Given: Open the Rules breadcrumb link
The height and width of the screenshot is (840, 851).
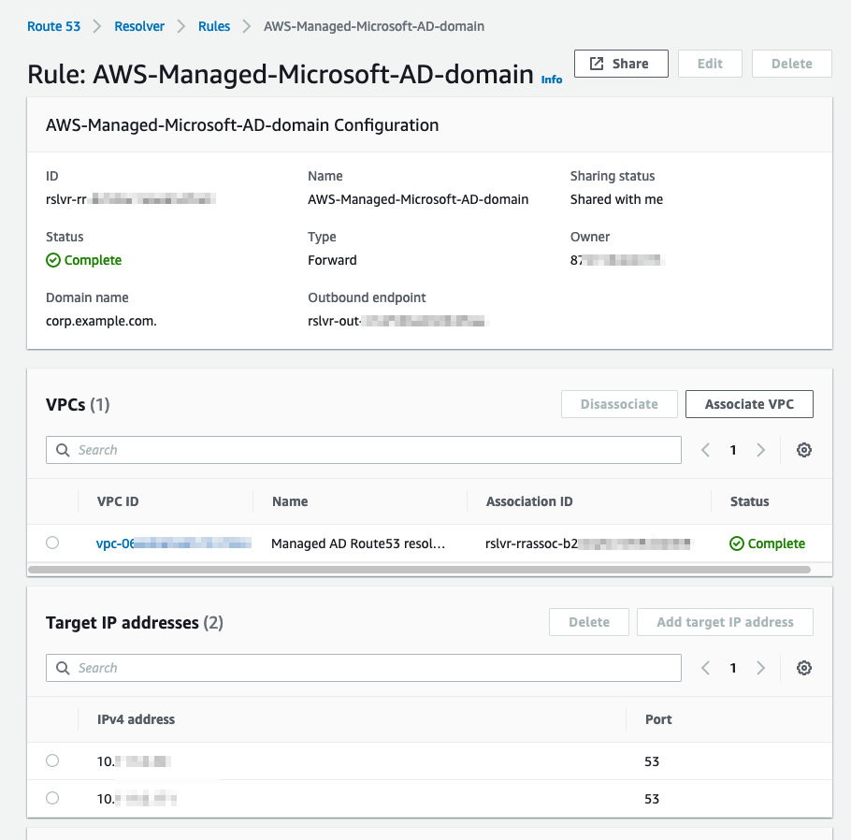Looking at the screenshot, I should pos(214,26).
